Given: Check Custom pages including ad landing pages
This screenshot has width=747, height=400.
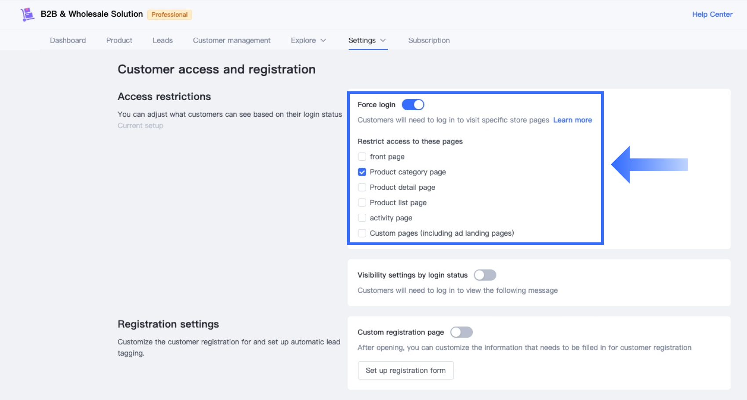Looking at the screenshot, I should coord(362,233).
